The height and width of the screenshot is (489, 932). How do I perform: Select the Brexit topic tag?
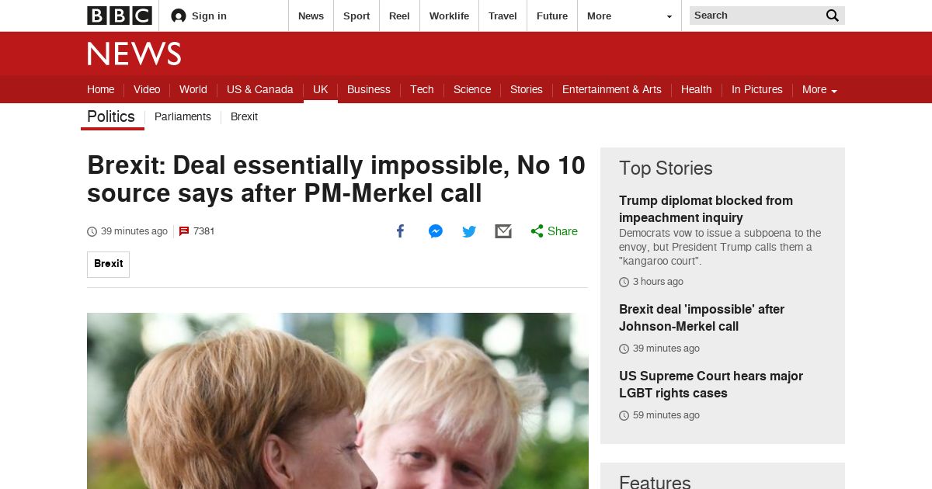[x=108, y=264]
